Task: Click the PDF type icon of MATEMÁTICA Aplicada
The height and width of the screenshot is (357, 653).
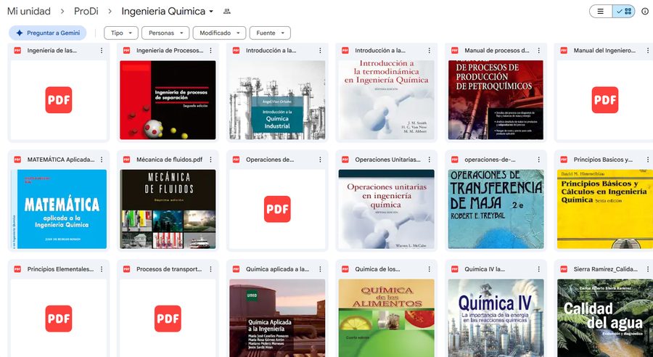Action: tap(17, 160)
